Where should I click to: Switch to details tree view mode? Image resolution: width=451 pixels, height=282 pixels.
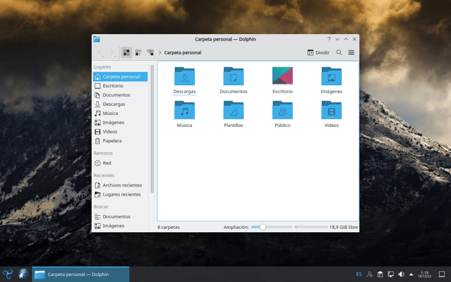click(x=150, y=53)
